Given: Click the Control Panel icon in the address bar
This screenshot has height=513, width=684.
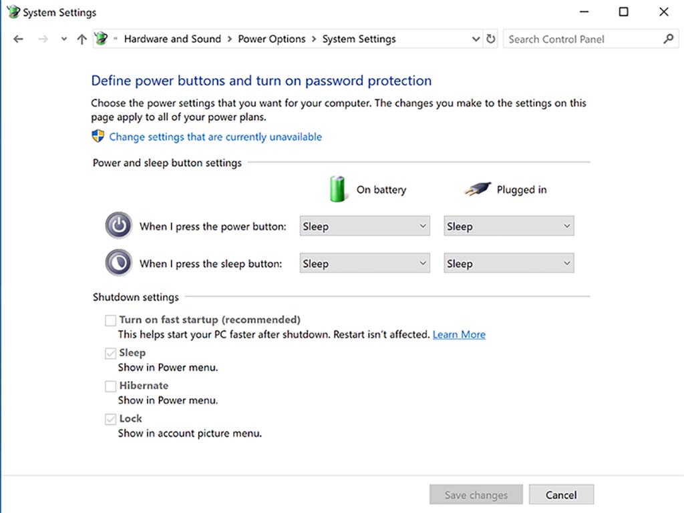Looking at the screenshot, I should 102,39.
